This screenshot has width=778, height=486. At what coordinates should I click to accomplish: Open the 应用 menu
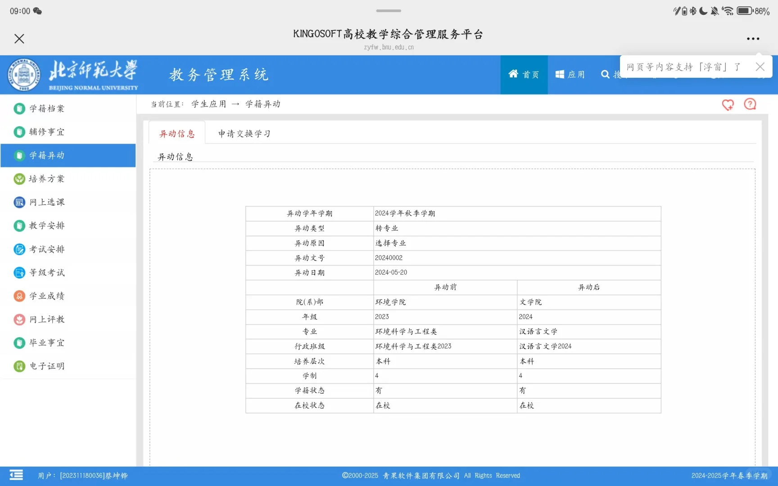[x=570, y=74]
